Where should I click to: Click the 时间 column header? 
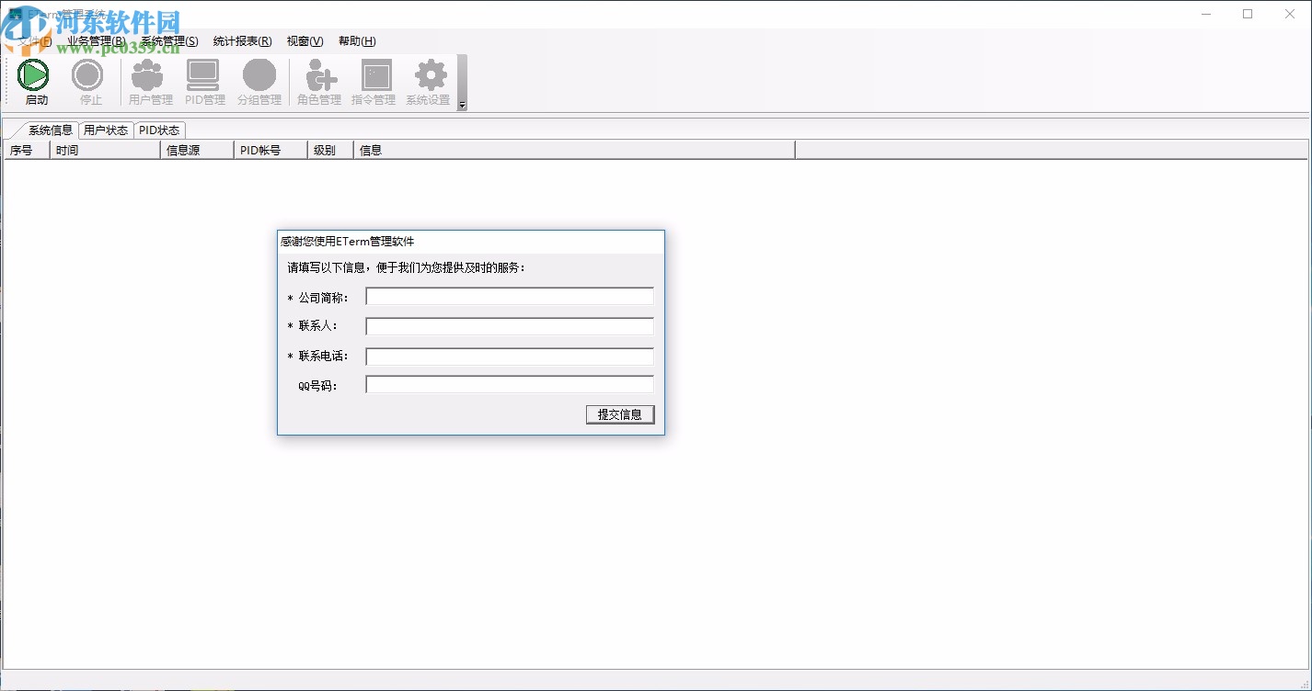(x=105, y=150)
